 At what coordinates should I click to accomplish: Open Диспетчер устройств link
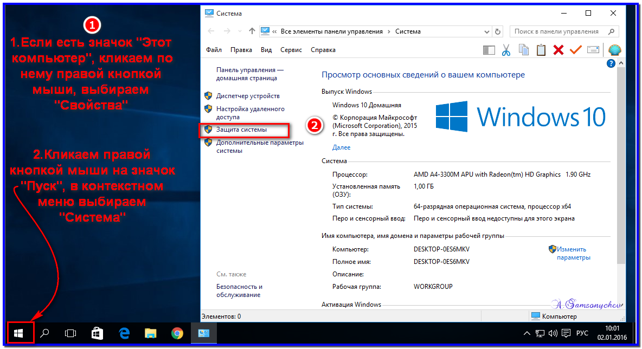point(248,96)
